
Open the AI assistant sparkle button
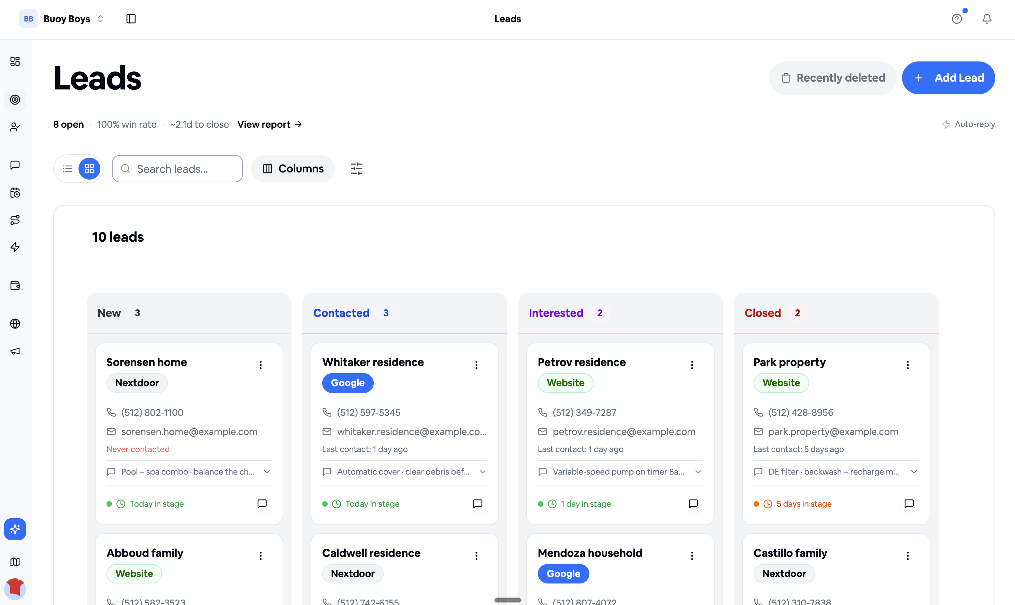pyautogui.click(x=15, y=529)
